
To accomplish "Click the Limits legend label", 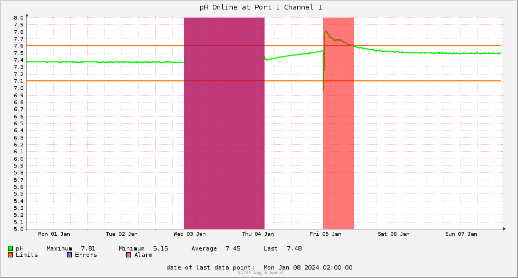I will [27, 255].
